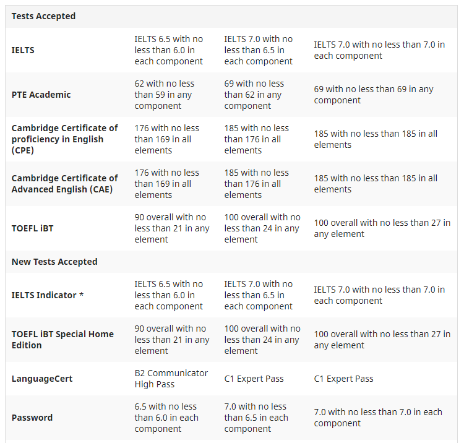464x443 pixels.
Task: Click the "Password" row label
Action: click(32, 418)
